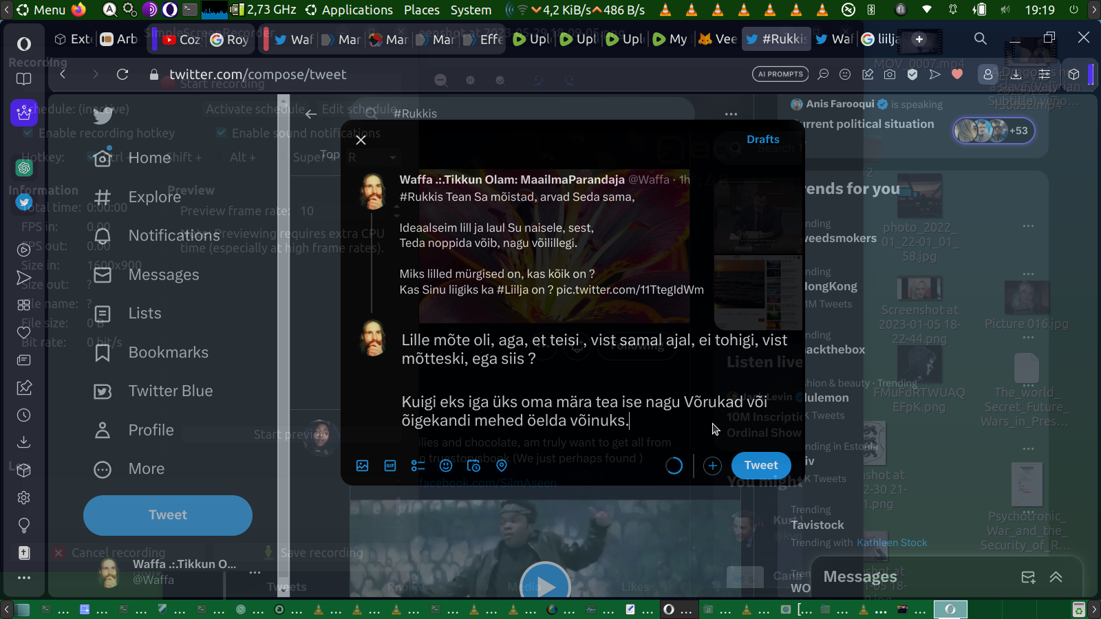Open the Drafts link
The width and height of the screenshot is (1101, 619).
763,139
